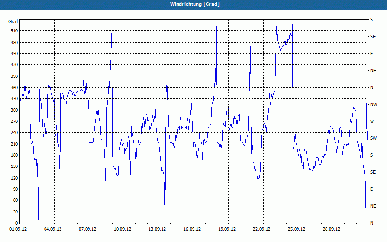Select the 120 value on the y-axis
Viewport: 387px width, 242px height.
[15, 178]
